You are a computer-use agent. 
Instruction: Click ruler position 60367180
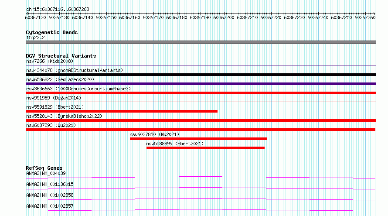click(177, 17)
